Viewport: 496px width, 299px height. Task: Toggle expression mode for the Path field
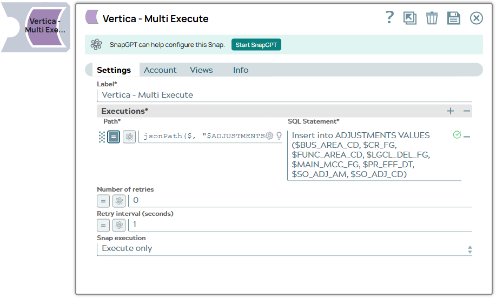pos(113,137)
